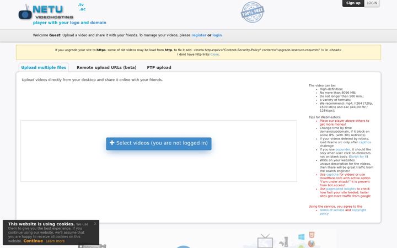The width and height of the screenshot is (397, 248).
Task: Switch to FTP upload tab
Action: (x=159, y=68)
